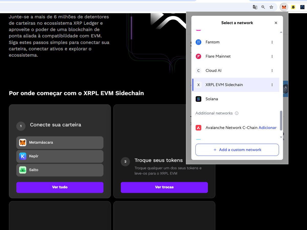This screenshot has height=230, width=307.
Task: Click the XRPL EVM Sidechain X avatar
Action: pyautogui.click(x=199, y=85)
